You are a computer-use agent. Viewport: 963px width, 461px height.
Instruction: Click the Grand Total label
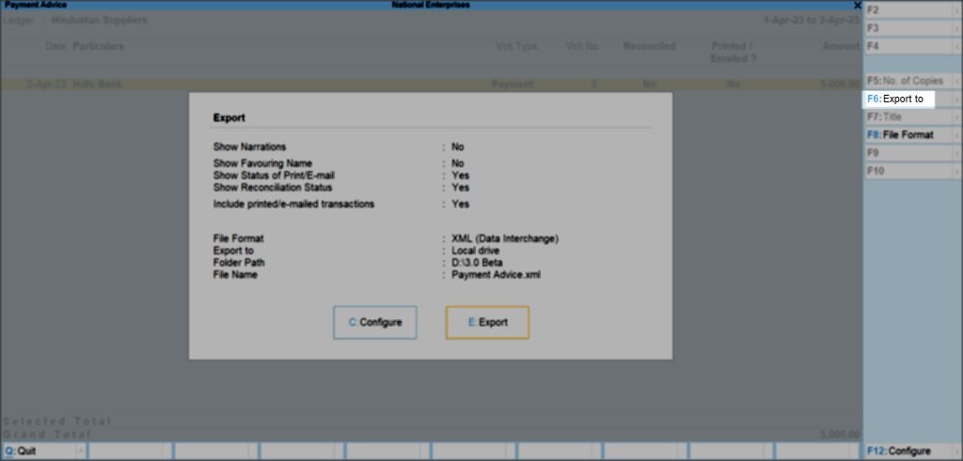[47, 434]
